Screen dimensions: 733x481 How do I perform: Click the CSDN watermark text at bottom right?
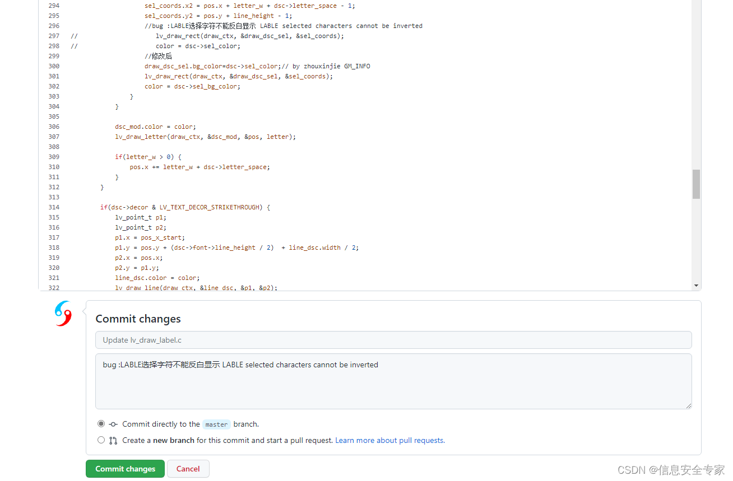(x=672, y=470)
